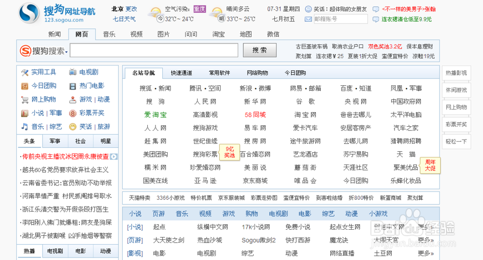
Task: Click the video icon beside the red headline
Action: [x=114, y=156]
